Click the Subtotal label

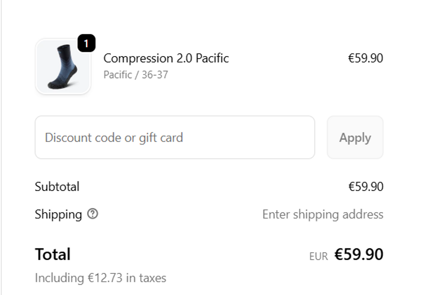57,187
